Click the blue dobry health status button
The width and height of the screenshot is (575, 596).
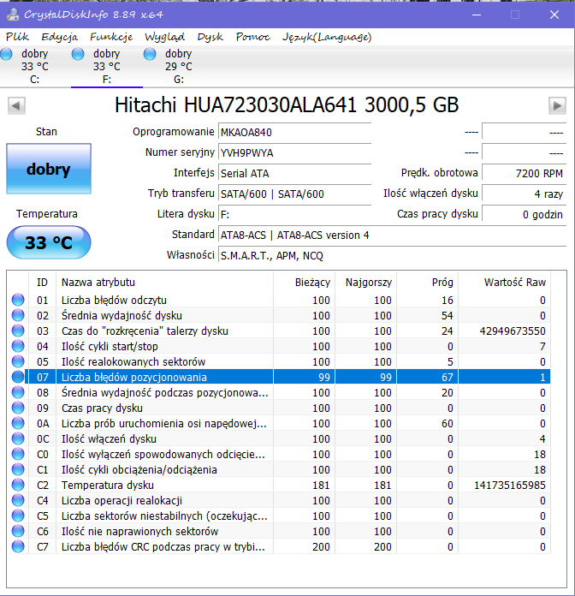(49, 169)
